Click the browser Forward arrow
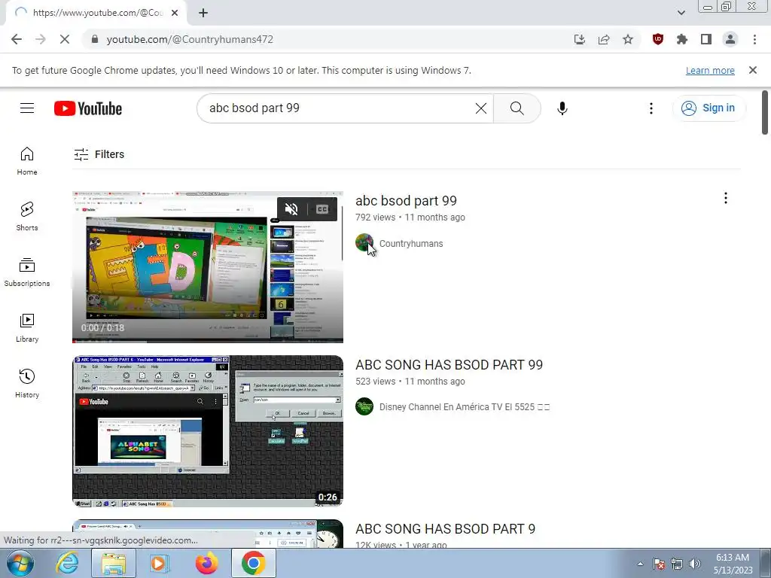The width and height of the screenshot is (771, 578). [41, 39]
